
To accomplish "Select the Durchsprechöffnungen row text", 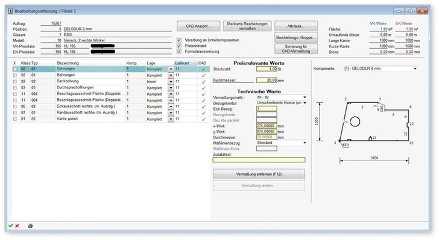I will pyautogui.click(x=75, y=87).
